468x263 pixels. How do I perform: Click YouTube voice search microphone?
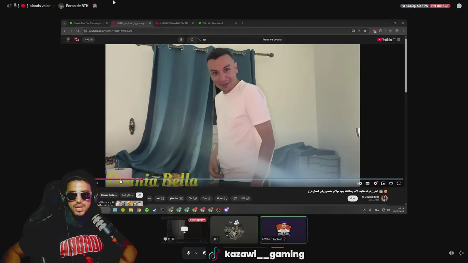tap(181, 39)
